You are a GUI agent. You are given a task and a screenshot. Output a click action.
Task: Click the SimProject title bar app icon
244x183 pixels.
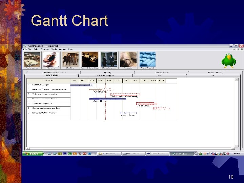25,46
